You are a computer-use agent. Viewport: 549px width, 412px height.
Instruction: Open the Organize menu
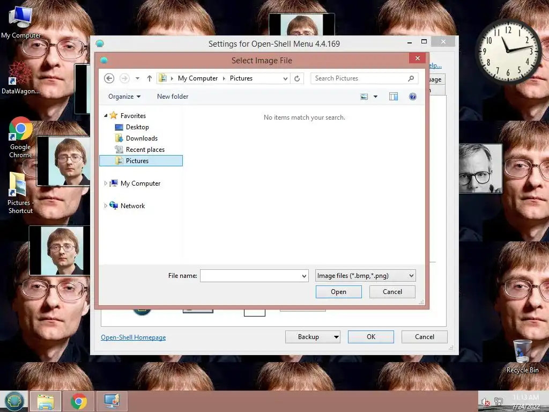pos(124,97)
